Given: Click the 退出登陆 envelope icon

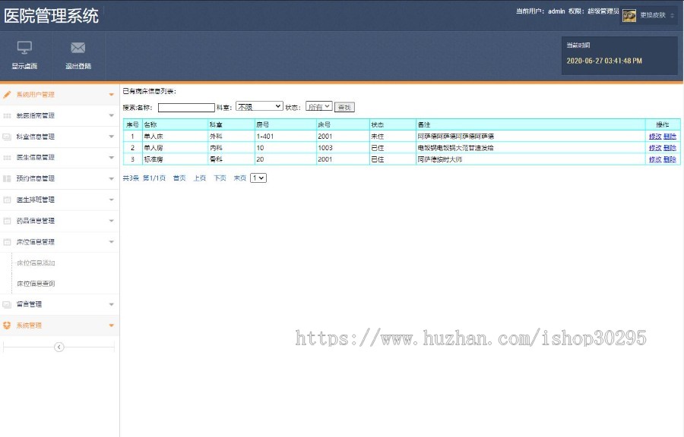Looking at the screenshot, I should [78, 47].
